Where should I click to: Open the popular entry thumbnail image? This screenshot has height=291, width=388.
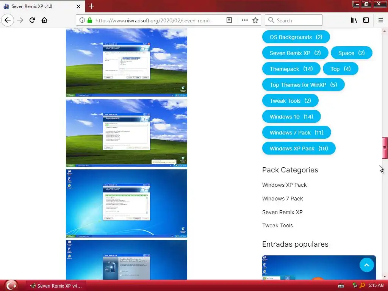coord(319,268)
